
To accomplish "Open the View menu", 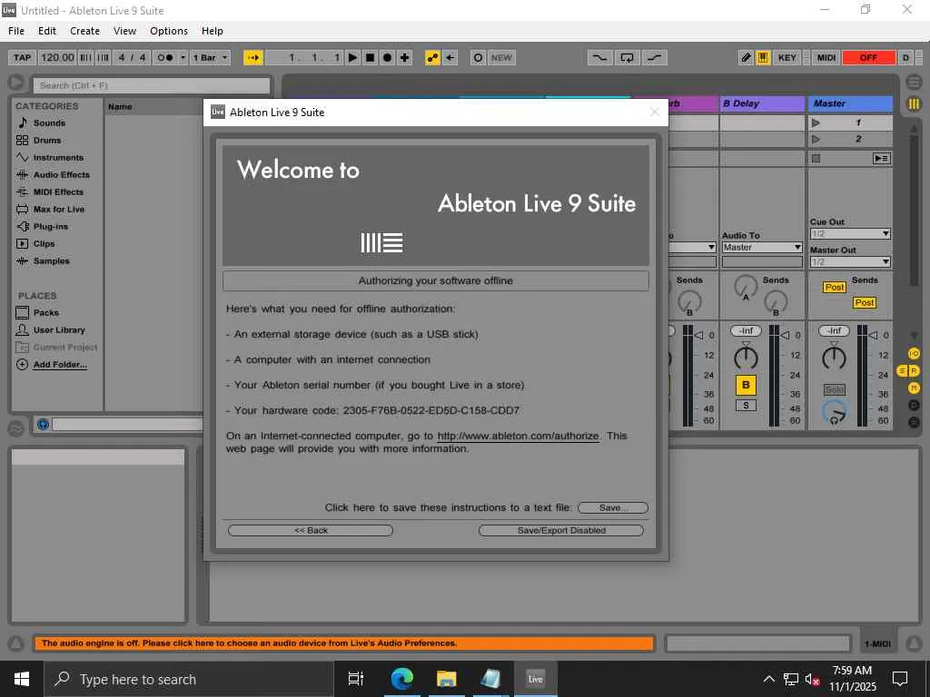I will [124, 31].
